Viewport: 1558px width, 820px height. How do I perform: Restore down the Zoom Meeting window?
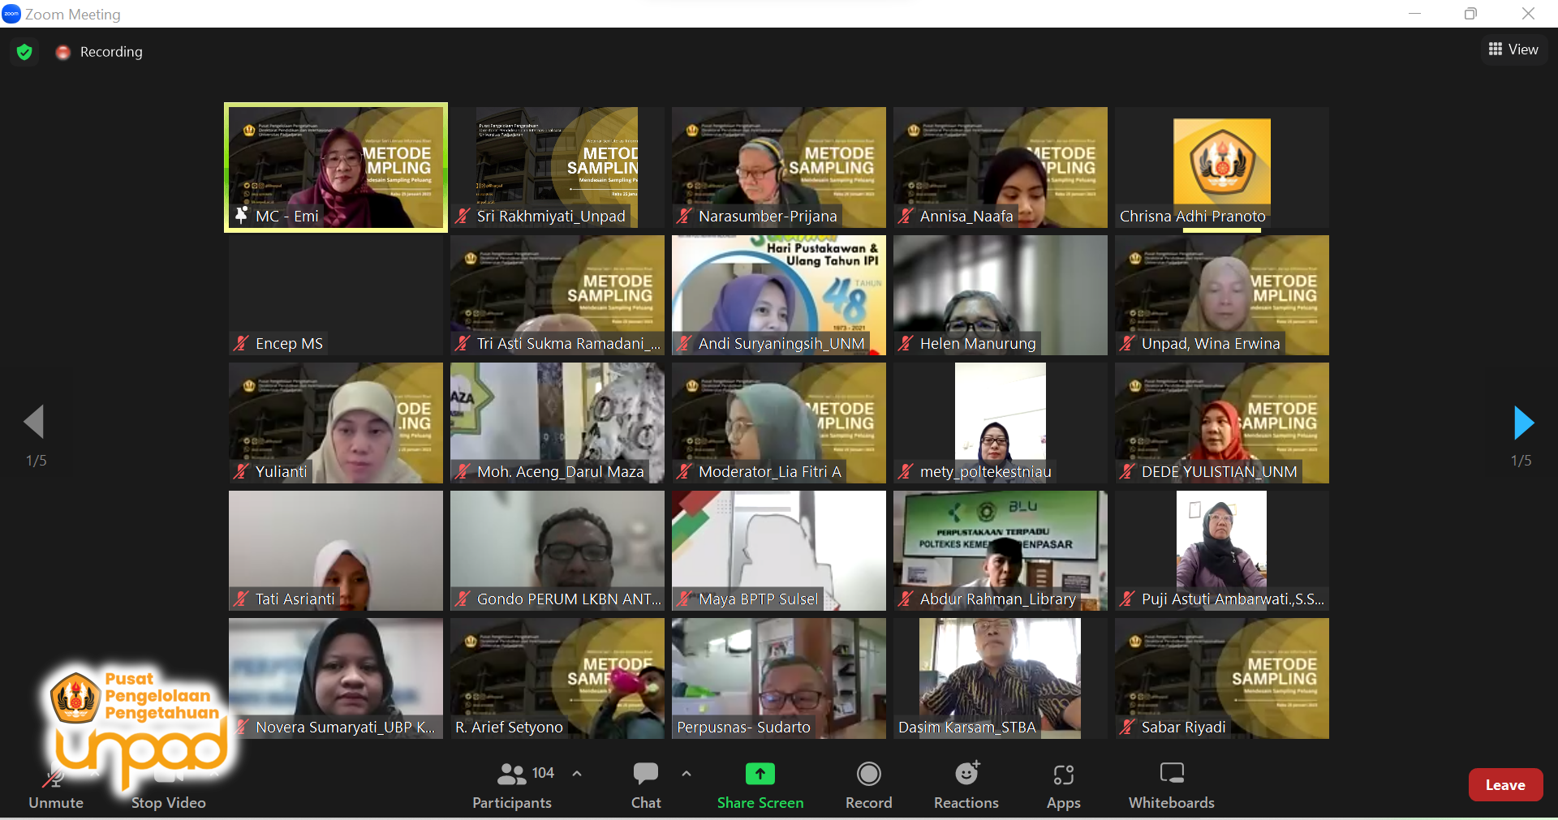pos(1470,14)
